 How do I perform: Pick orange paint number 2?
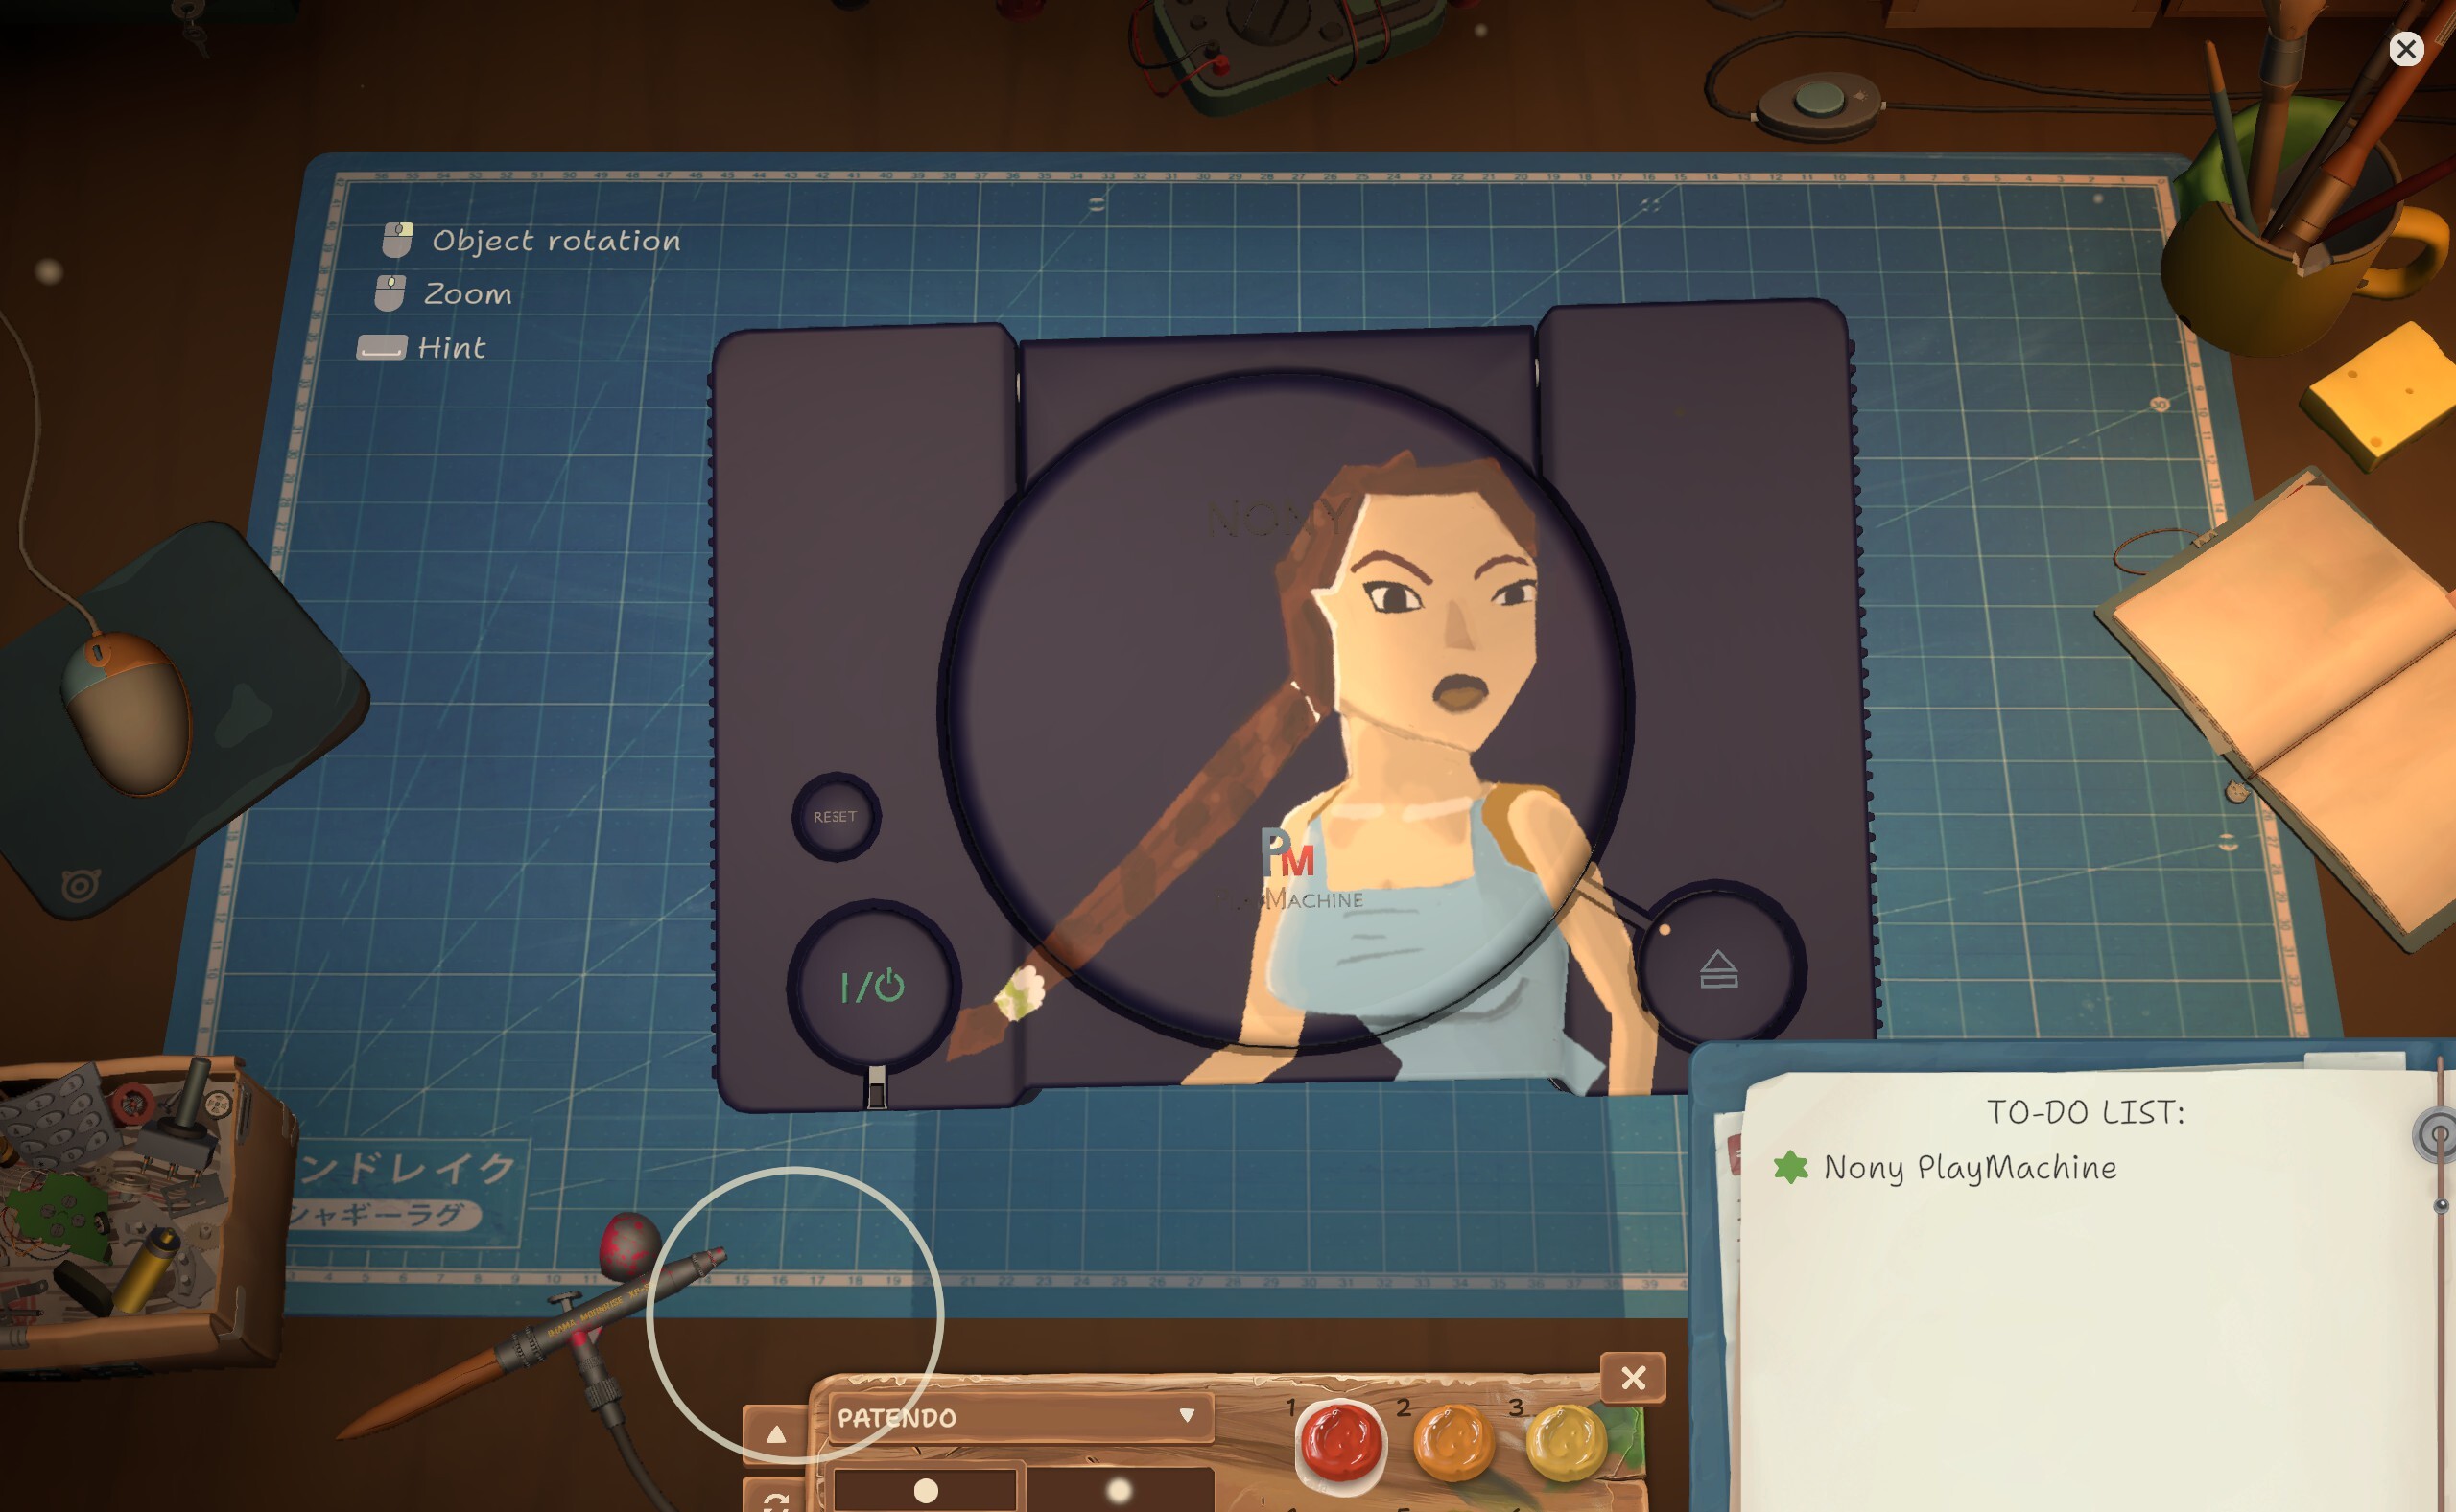[1453, 1442]
